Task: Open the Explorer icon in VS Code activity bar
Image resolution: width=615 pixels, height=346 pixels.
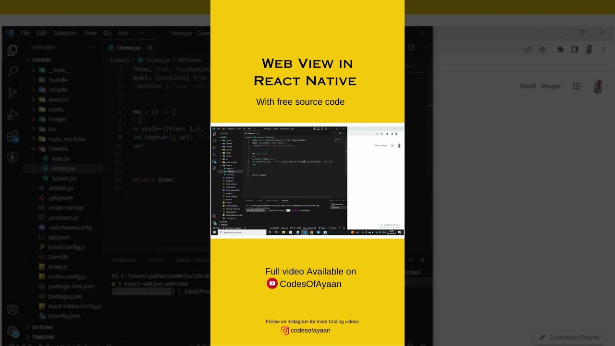Action: [214, 134]
